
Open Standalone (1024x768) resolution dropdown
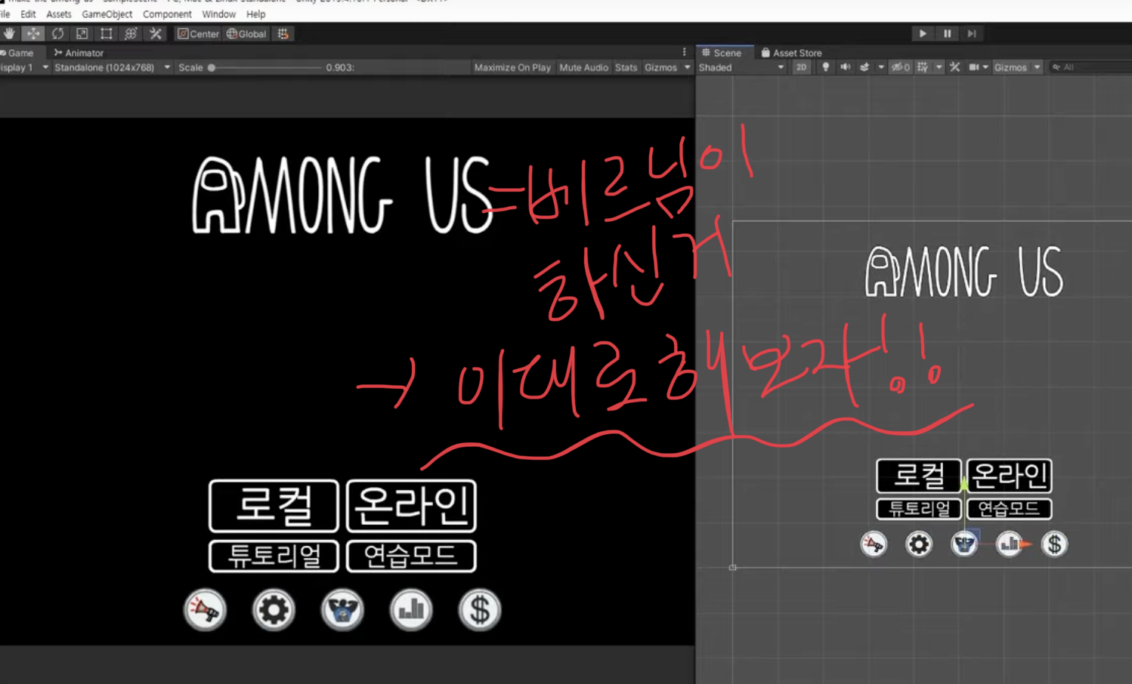[112, 67]
